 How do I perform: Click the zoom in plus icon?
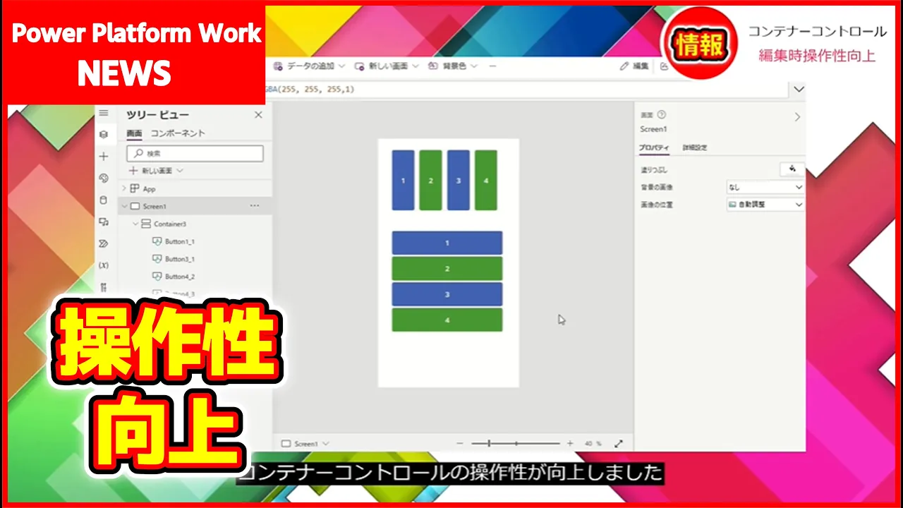570,444
